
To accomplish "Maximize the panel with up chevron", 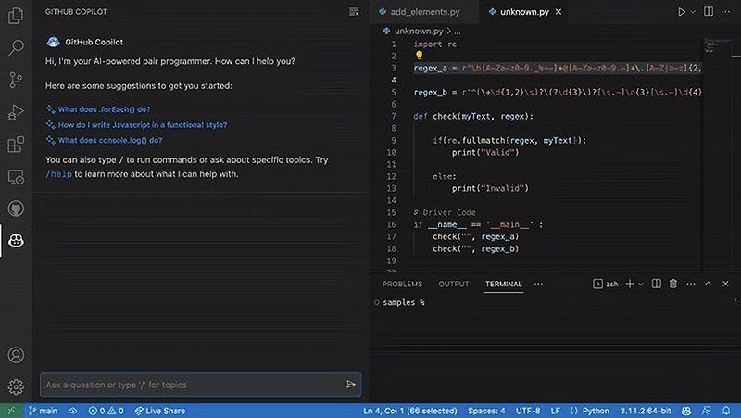I will [x=708, y=284].
